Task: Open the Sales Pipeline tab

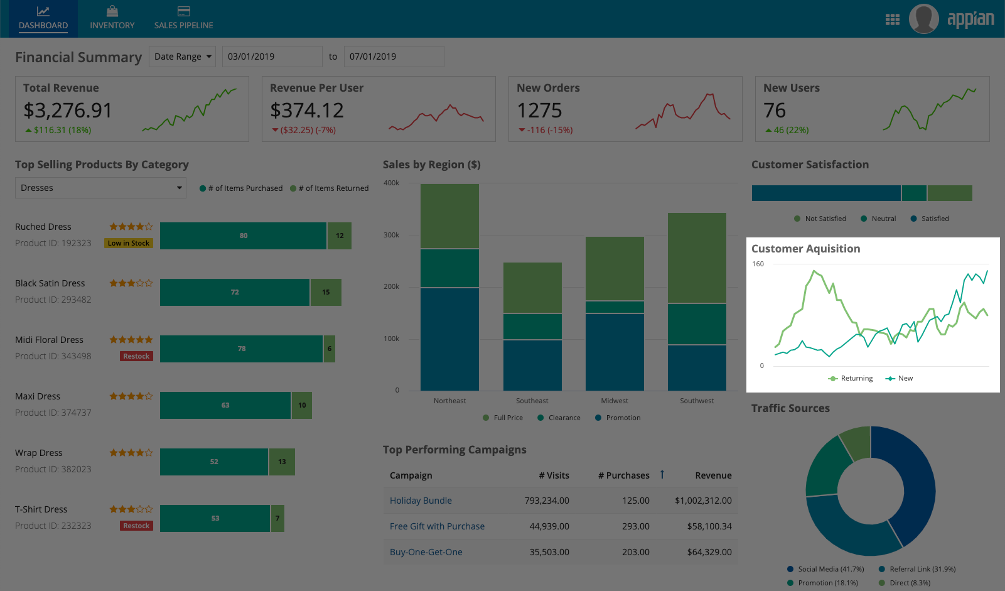Action: [184, 19]
